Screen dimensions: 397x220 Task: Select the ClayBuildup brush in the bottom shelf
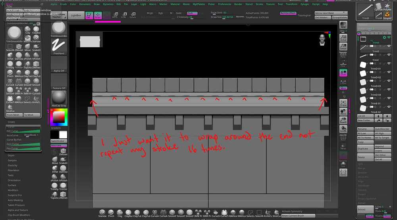click(128, 213)
